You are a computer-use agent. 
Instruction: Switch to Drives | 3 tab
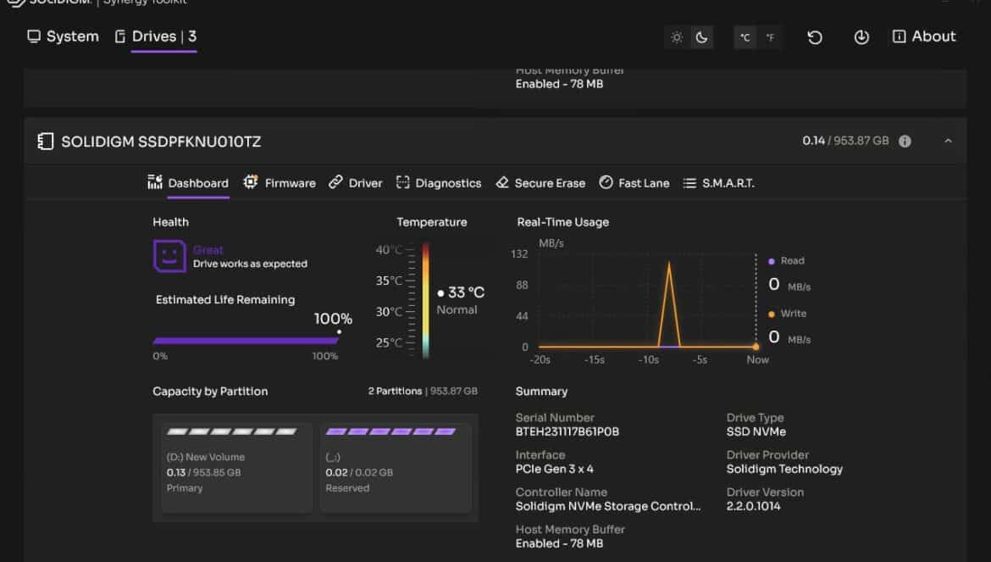(x=156, y=36)
